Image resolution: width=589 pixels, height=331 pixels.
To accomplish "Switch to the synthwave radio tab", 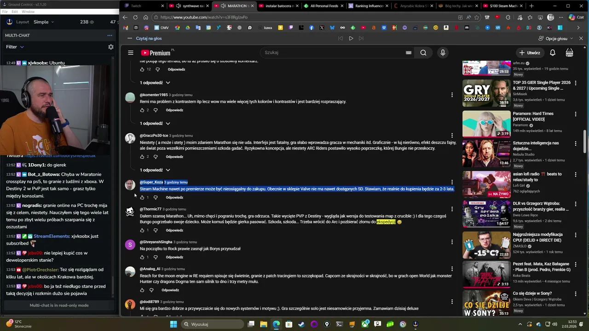I will click(189, 6).
